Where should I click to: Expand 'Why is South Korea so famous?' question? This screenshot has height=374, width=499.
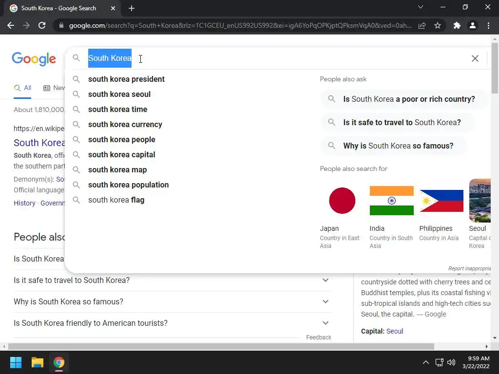click(x=173, y=301)
